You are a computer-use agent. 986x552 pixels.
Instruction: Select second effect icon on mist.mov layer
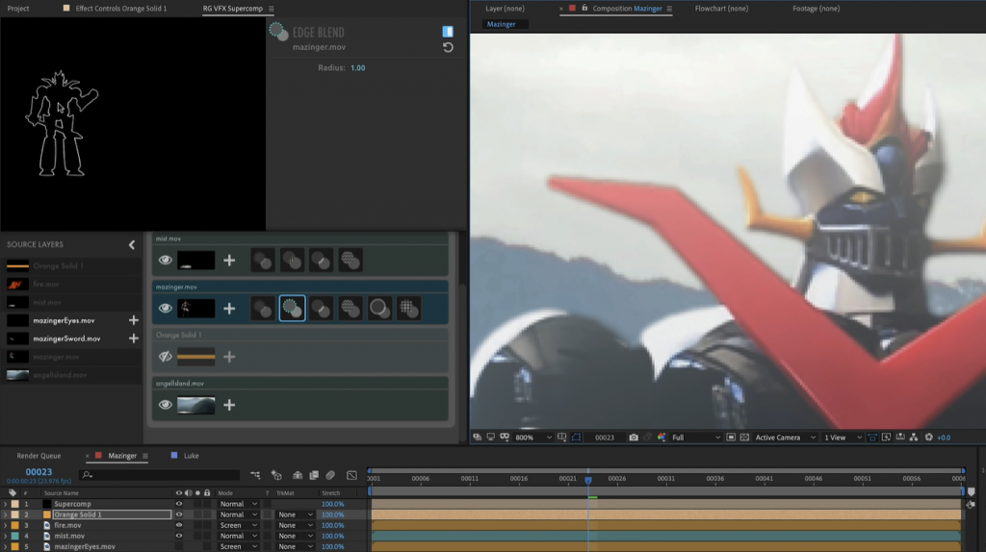[292, 260]
